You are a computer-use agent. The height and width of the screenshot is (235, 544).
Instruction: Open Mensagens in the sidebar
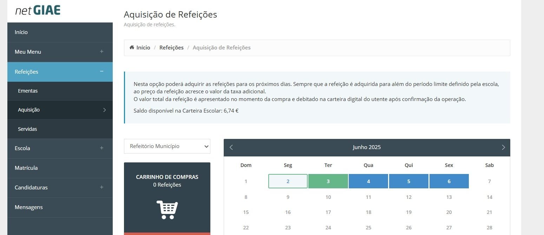[60, 207]
